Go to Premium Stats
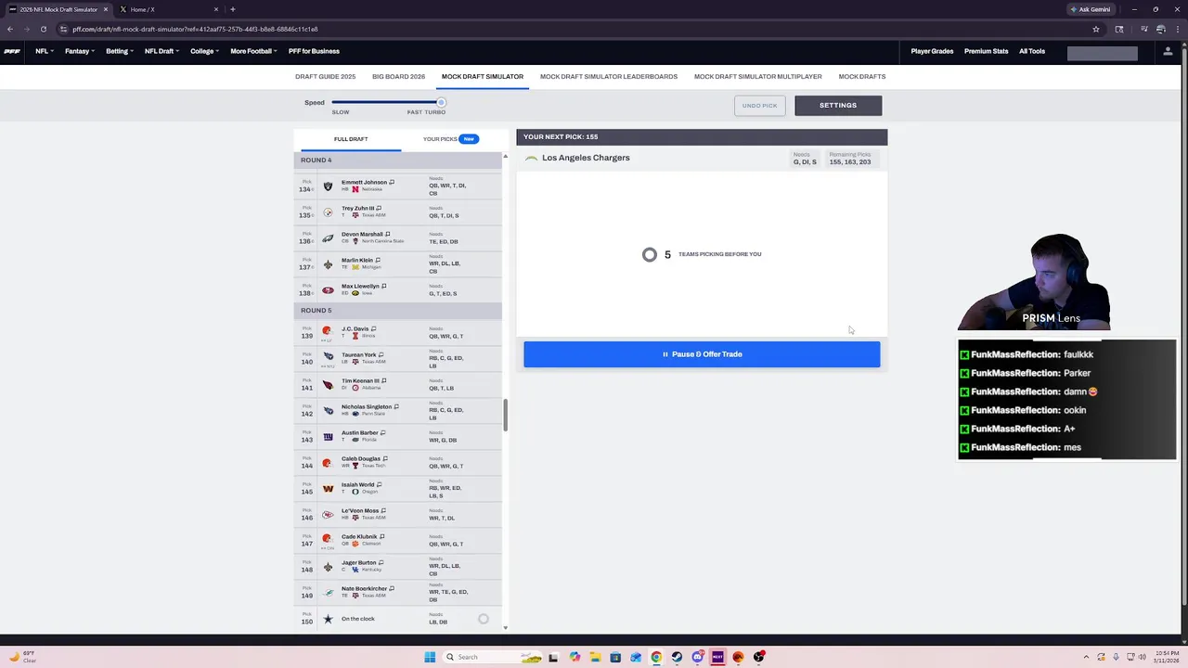The width and height of the screenshot is (1188, 668). coord(986,51)
